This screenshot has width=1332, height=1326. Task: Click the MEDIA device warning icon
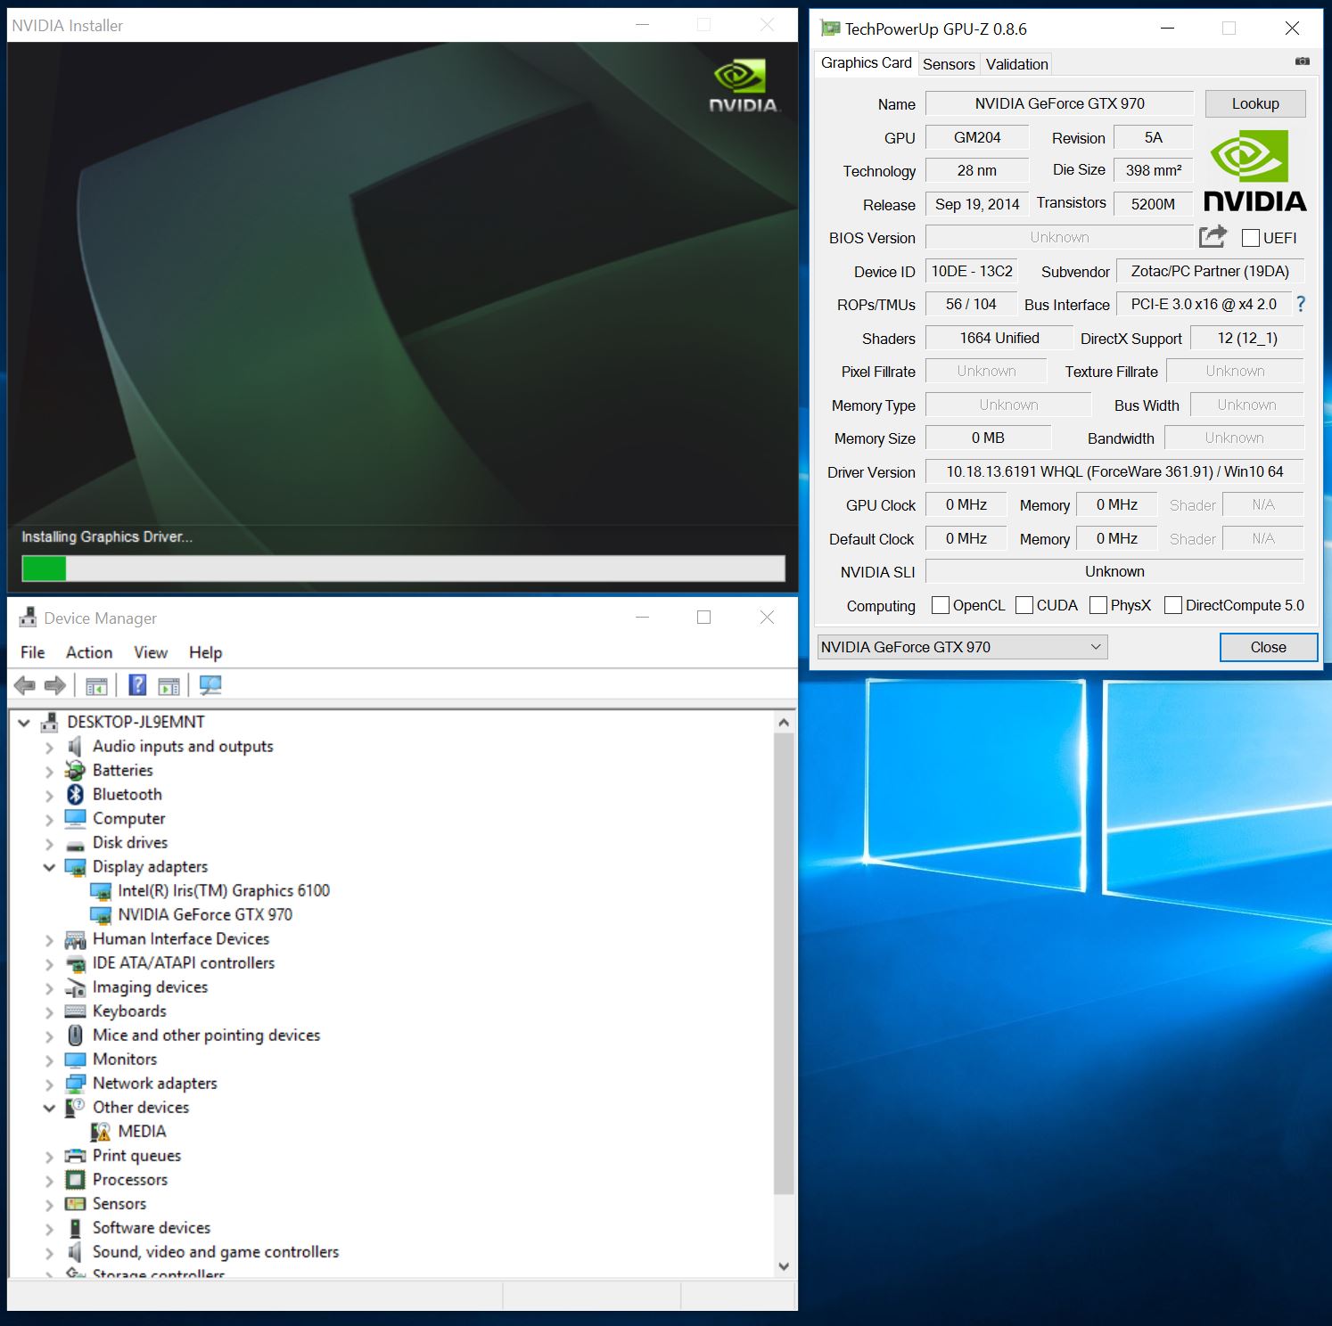101,1132
